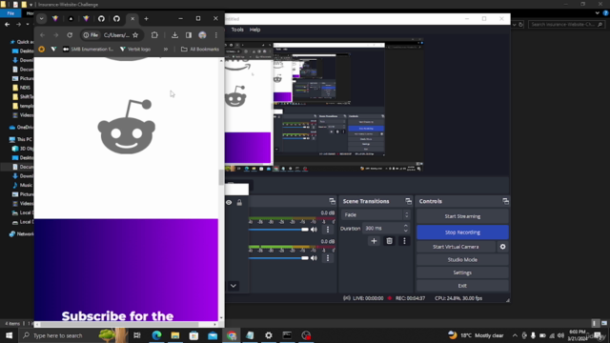The image size is (610, 343).
Task: Click the File site info chip
Action: 91,35
